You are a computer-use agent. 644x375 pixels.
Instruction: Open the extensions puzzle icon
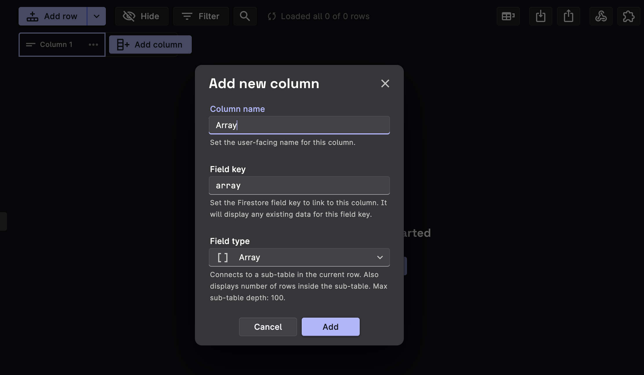click(x=629, y=16)
